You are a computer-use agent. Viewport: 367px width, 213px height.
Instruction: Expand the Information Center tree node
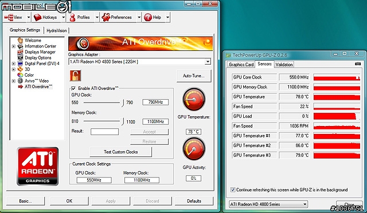pos(14,46)
